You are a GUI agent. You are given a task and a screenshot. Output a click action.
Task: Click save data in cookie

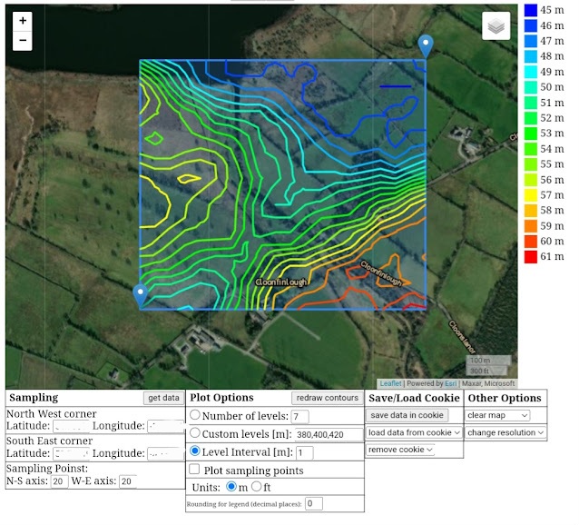coord(407,415)
